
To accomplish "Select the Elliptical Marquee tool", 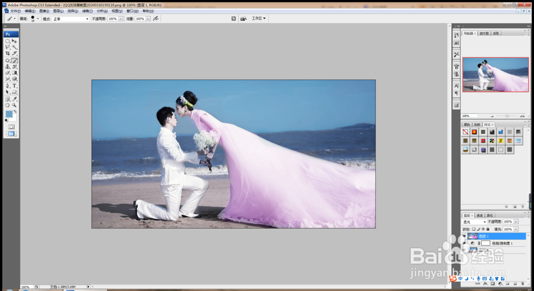I will (7, 41).
